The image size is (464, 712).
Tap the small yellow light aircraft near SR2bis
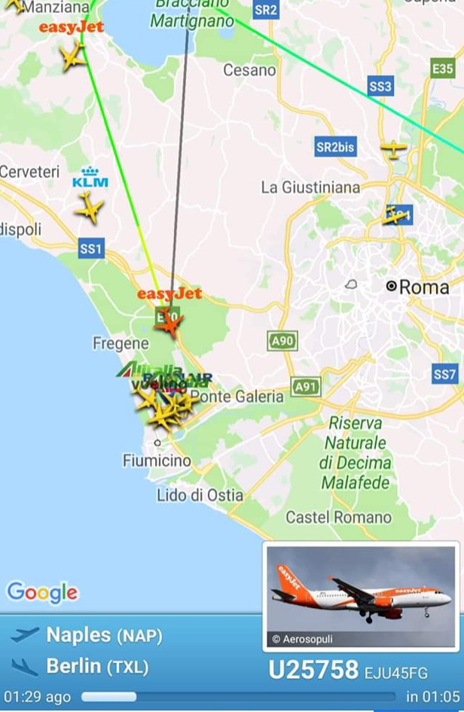point(393,149)
